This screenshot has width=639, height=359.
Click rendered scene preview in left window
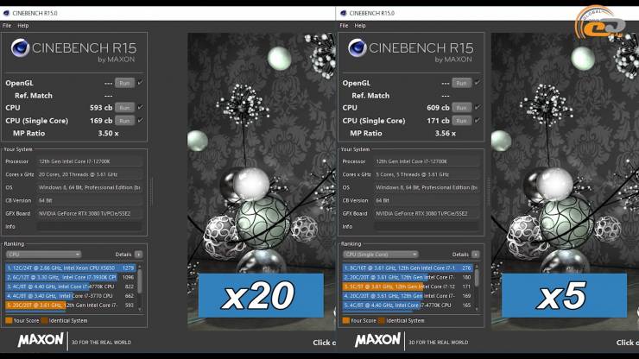point(262,181)
